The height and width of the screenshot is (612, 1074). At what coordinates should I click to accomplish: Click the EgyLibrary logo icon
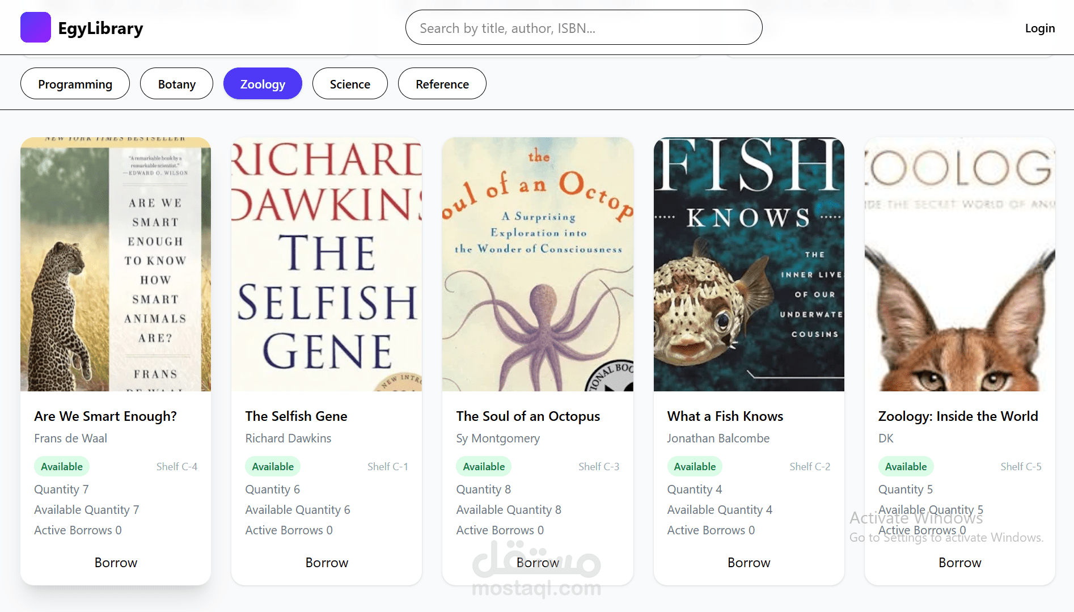(35, 27)
